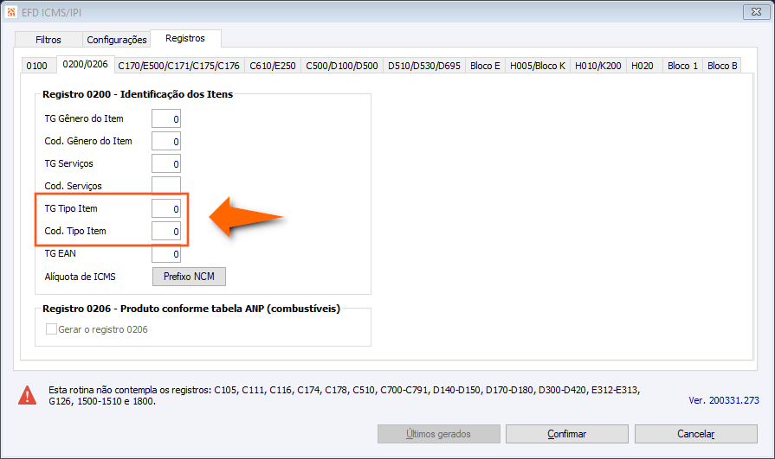Screen dimensions: 775x459
Task: Click the EFD ICMS/IPI app icon in the title bar
Action: (10, 12)
